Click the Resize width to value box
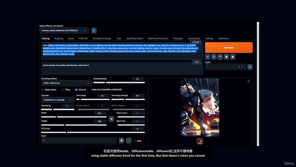The height and width of the screenshot is (167, 296). click(x=103, y=106)
